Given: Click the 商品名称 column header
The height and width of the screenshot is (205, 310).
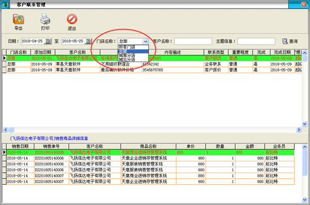Looking at the screenshot, I should point(148,146).
